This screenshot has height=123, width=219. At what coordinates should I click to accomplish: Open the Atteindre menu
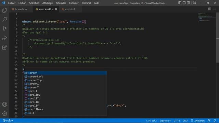coord(61,3)
